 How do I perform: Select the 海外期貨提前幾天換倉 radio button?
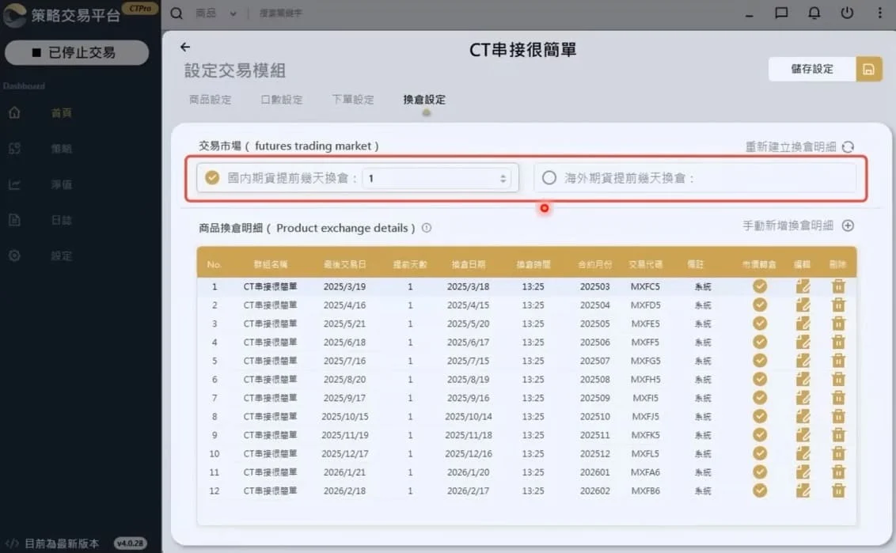550,177
